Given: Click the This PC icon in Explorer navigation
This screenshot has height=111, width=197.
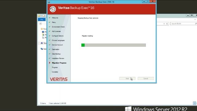Looking at the screenshot, I should pos(42,43).
